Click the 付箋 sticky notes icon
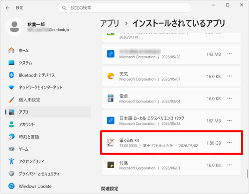Image resolution: width=249 pixels, height=194 pixels. click(x=111, y=165)
